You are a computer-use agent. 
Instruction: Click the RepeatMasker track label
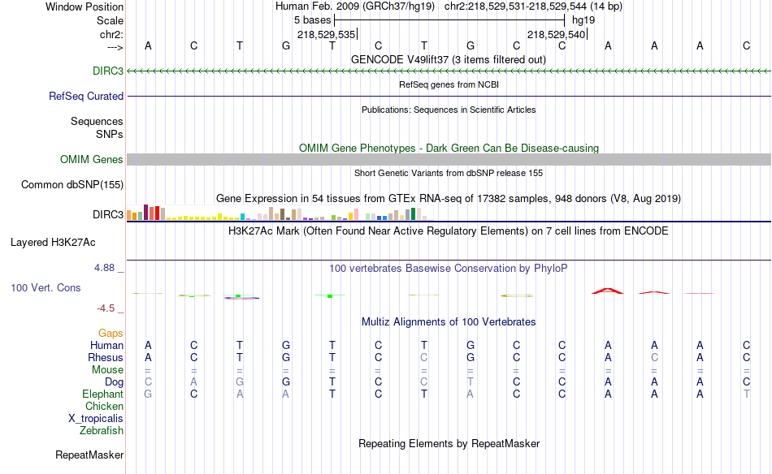(89, 455)
